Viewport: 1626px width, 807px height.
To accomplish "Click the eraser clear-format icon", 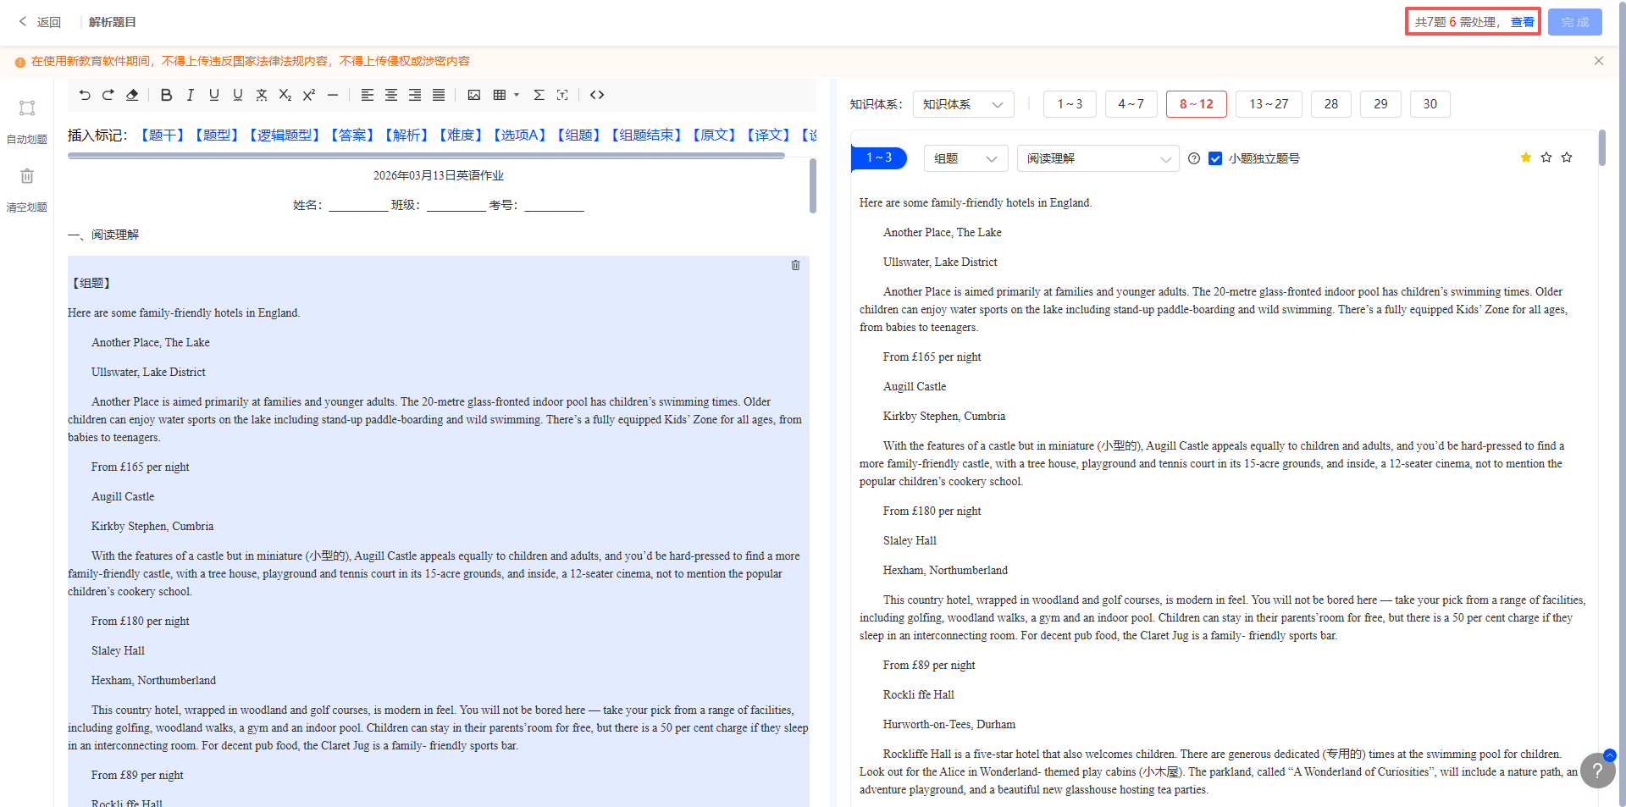I will [132, 95].
